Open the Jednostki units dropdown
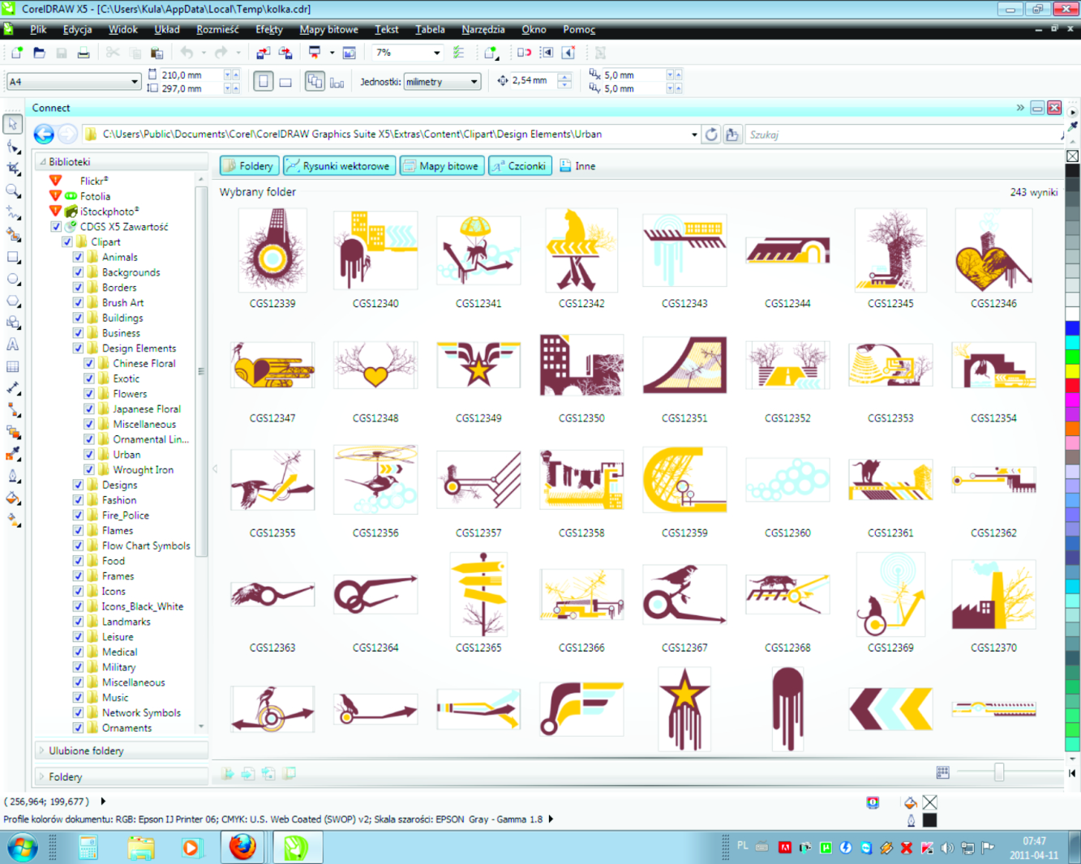This screenshot has width=1081, height=864. coord(474,82)
